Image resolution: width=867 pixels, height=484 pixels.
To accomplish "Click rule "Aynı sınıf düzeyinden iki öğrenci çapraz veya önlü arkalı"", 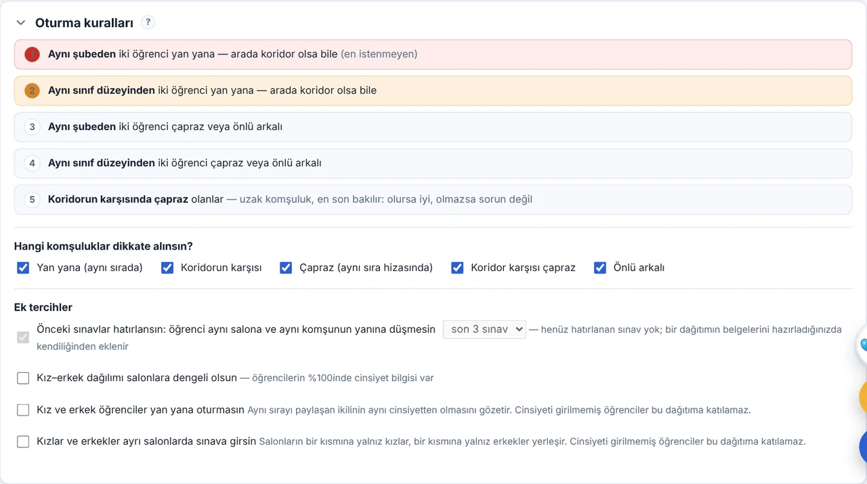I will click(433, 163).
